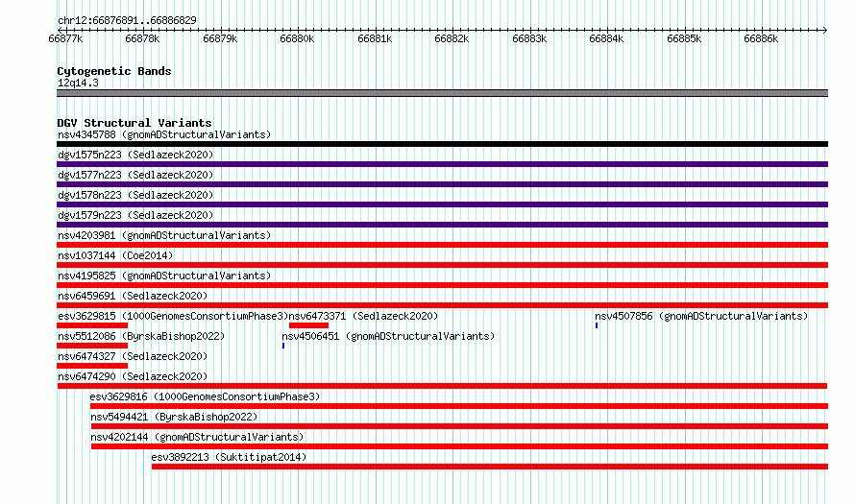Screen dimensions: 855x504
Task: Click the red nsv4195825 variant bar
Action: (x=442, y=285)
